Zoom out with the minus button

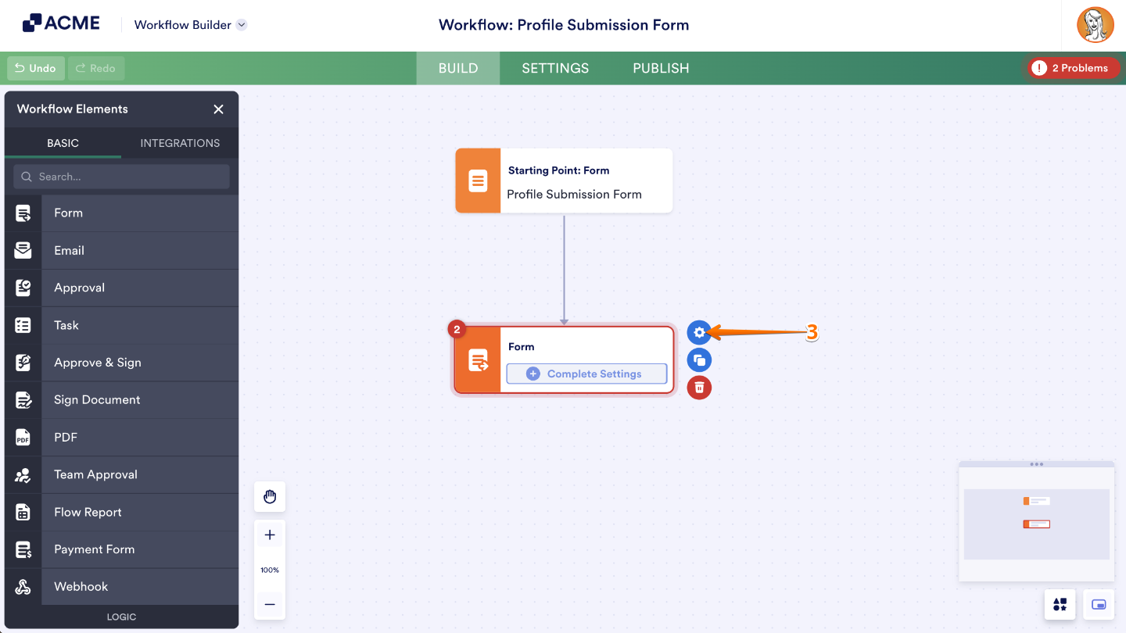270,604
